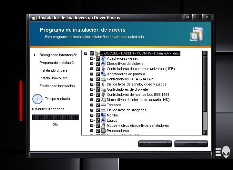Toggle the Teclados checkbox
The height and width of the screenshot is (170, 233).
(98, 105)
